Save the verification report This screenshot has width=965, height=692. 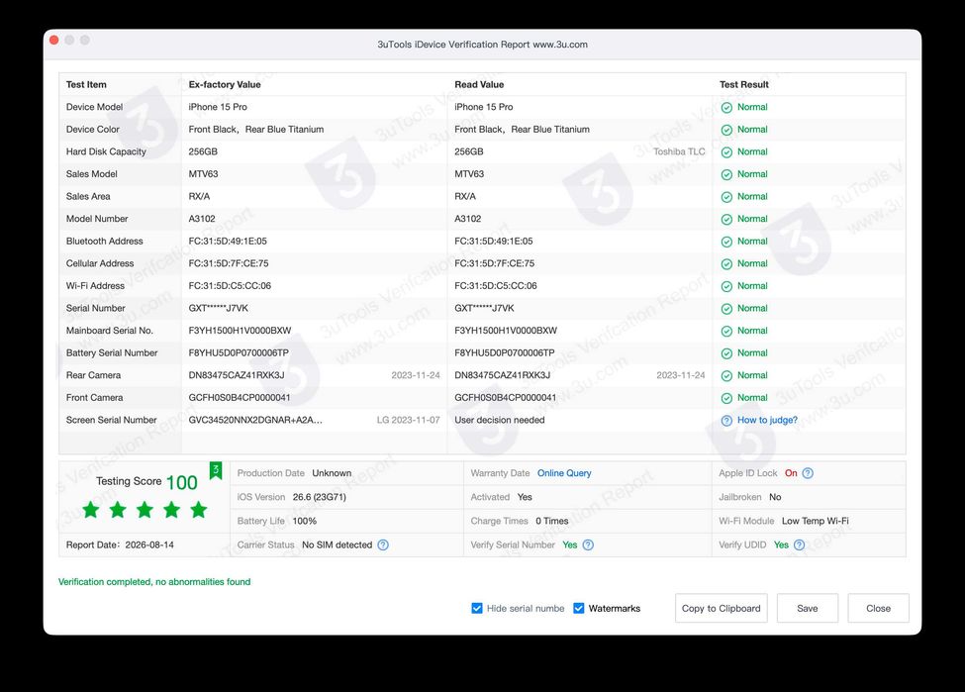808,608
